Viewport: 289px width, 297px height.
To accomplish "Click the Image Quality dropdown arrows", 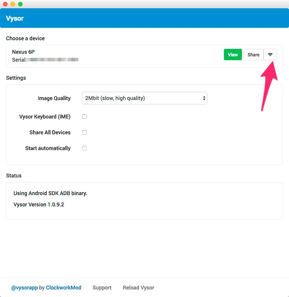I will coord(204,98).
